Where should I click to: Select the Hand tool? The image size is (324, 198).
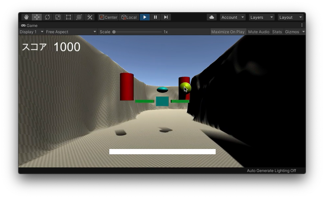click(26, 17)
